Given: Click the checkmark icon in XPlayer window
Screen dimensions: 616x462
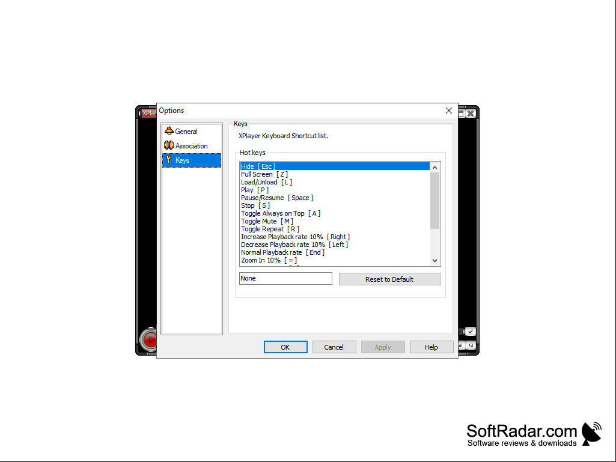Looking at the screenshot, I should (470, 332).
